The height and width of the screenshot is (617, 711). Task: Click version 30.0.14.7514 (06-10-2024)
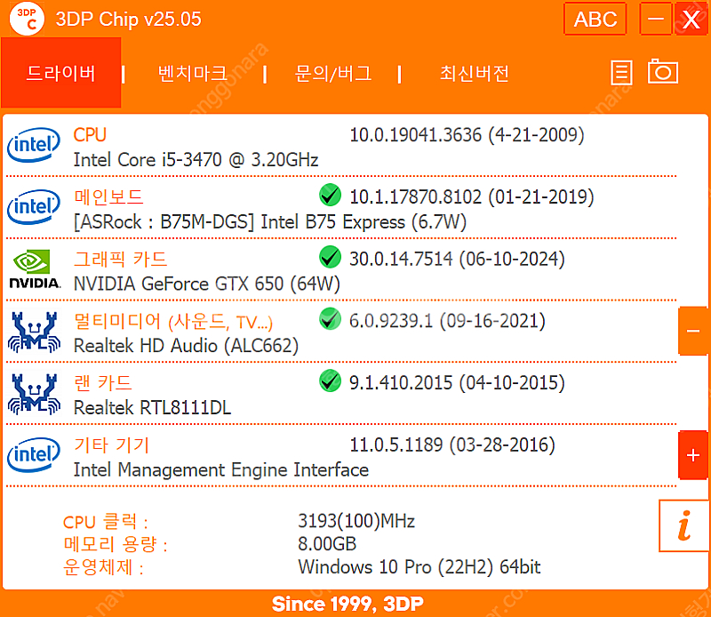pyautogui.click(x=457, y=259)
